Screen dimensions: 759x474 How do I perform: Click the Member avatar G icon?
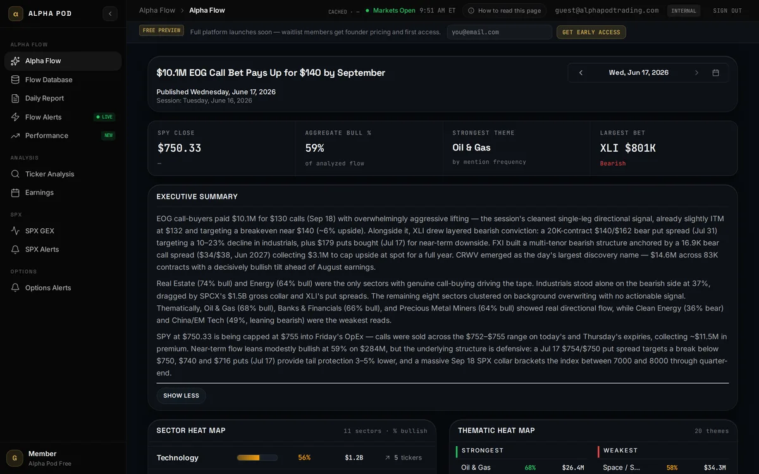click(15, 458)
